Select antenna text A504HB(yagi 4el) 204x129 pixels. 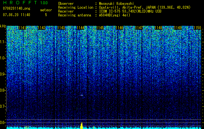114,15
